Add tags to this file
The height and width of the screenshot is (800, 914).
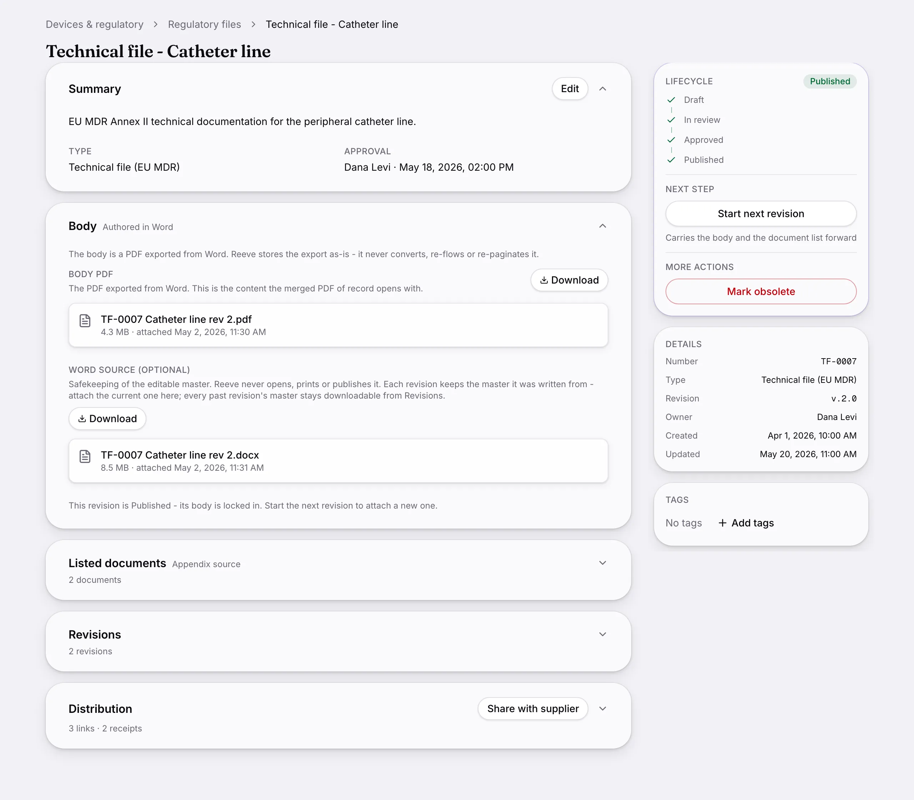point(746,523)
